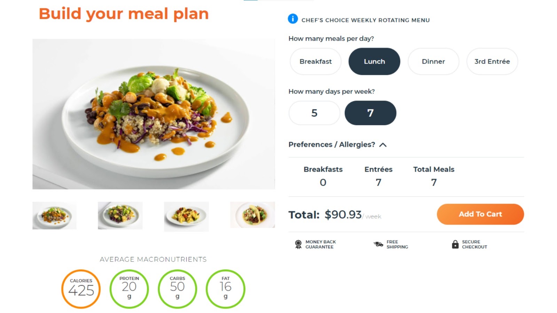The height and width of the screenshot is (313, 557).
Task: Click the blue info icon beside Chef's Choice
Action: point(293,19)
